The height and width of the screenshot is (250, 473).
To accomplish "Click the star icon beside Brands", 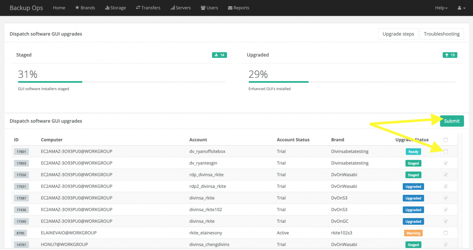I will tap(77, 8).
